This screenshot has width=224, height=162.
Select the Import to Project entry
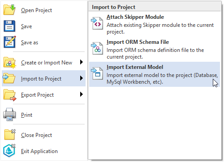[x=43, y=78]
